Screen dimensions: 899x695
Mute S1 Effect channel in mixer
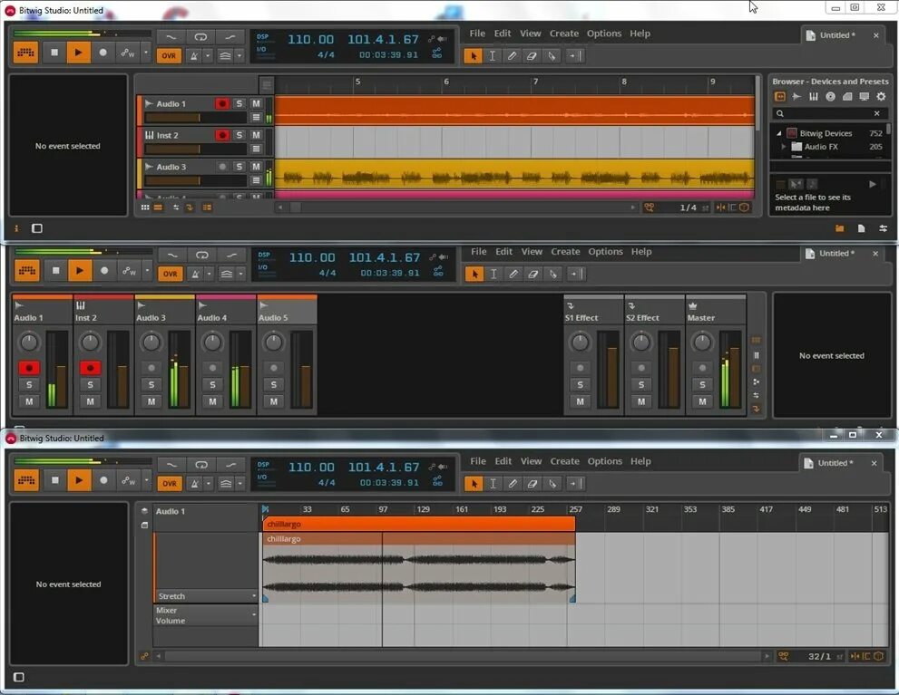[x=580, y=401]
